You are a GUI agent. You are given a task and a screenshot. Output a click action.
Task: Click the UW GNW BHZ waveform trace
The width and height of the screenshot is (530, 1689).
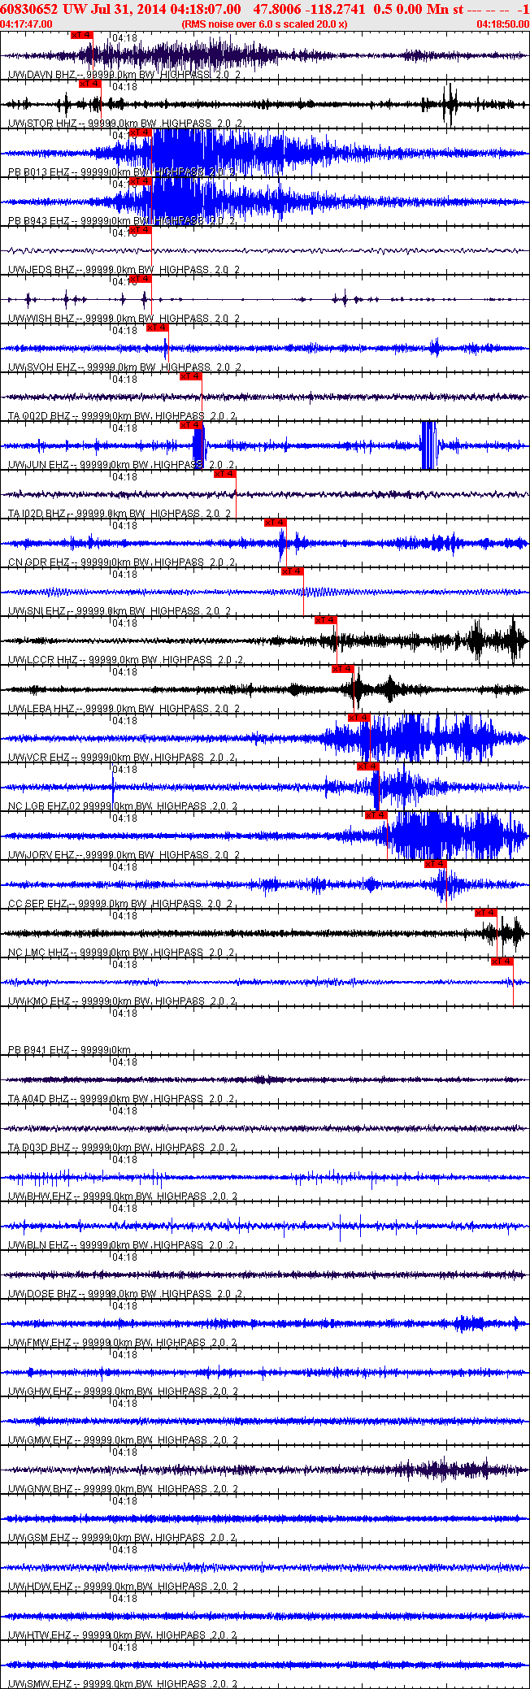pyautogui.click(x=265, y=1470)
